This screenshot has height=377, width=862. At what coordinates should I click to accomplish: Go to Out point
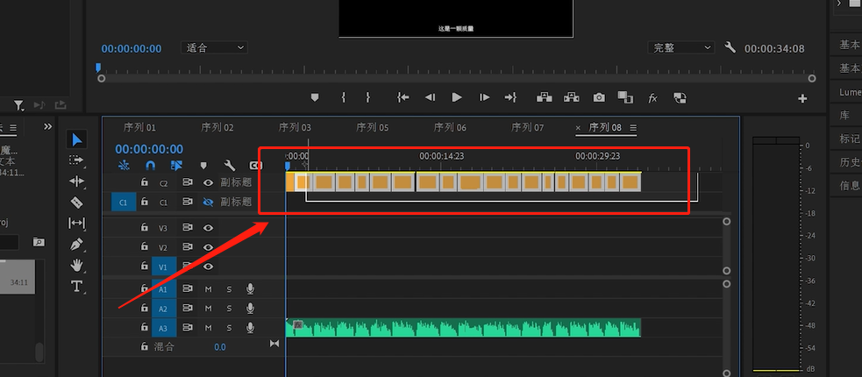click(510, 97)
